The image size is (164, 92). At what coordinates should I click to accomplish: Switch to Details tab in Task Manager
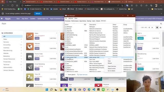click(98, 21)
